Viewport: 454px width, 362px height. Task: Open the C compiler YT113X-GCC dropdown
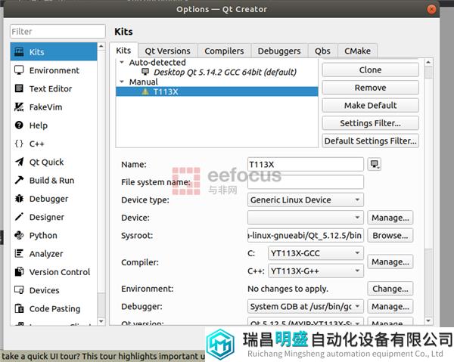click(x=316, y=253)
